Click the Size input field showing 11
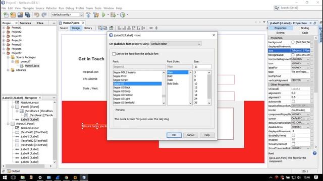Screen dimensions: 323x181 point(202,67)
